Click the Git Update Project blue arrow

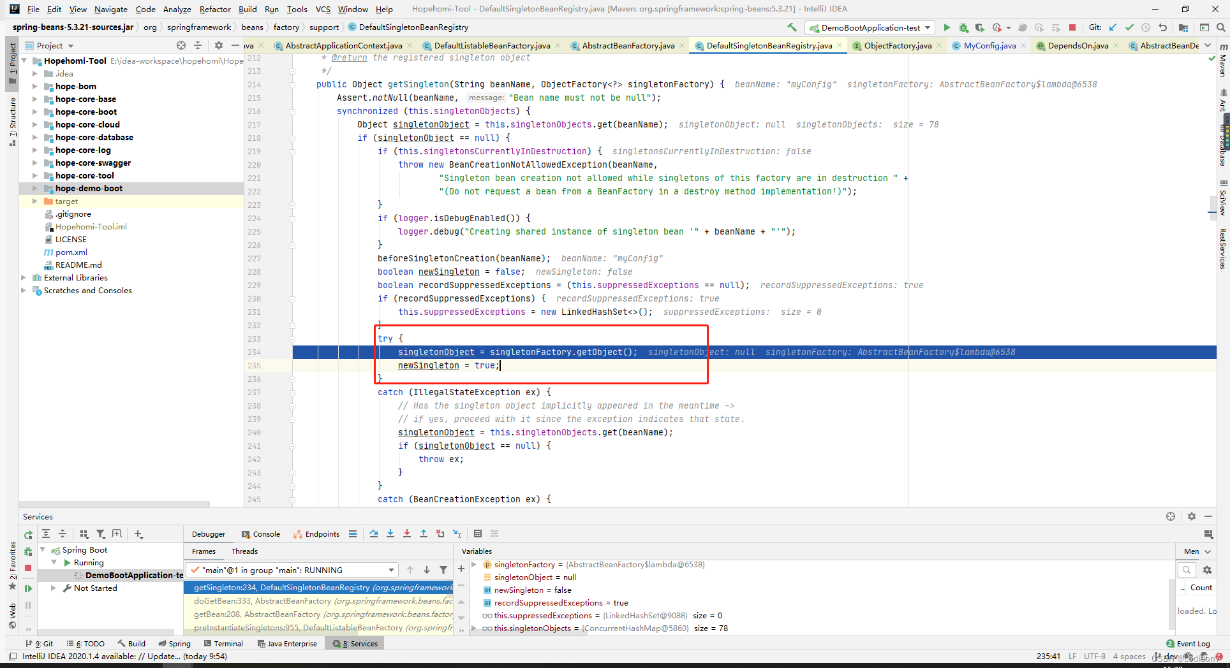1113,27
